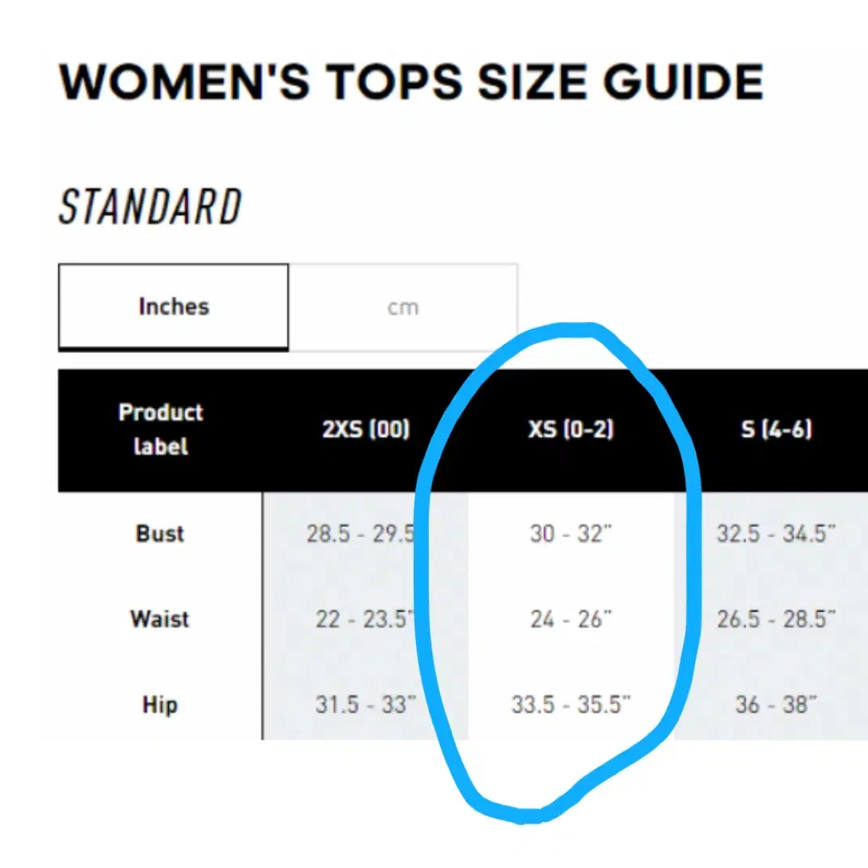Click the 2XS waist value 22 - 23.5"
This screenshot has width=868, height=868.
(365, 619)
